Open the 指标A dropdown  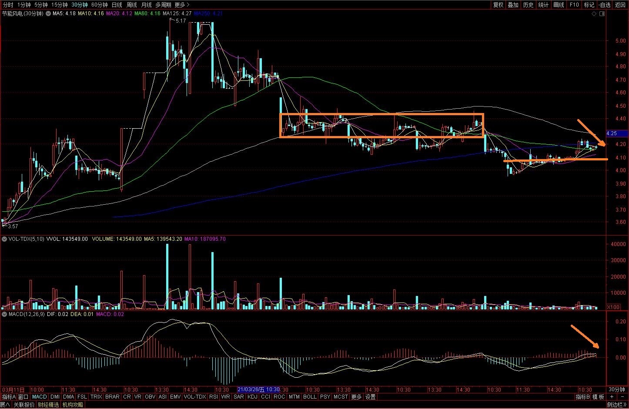tap(8, 397)
